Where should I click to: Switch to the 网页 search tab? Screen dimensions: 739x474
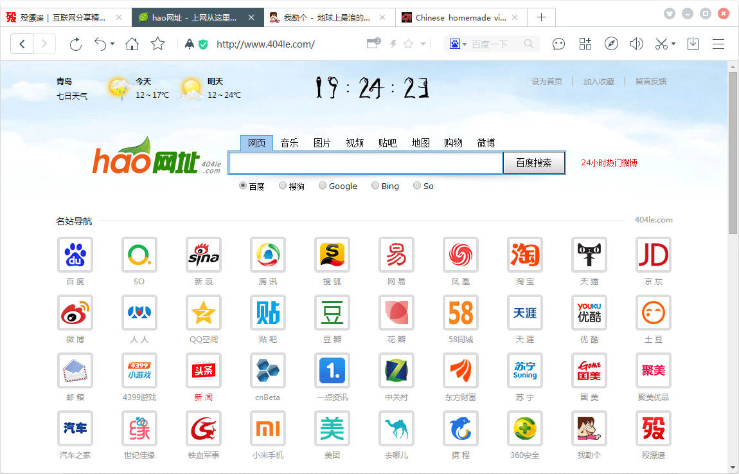(x=257, y=143)
